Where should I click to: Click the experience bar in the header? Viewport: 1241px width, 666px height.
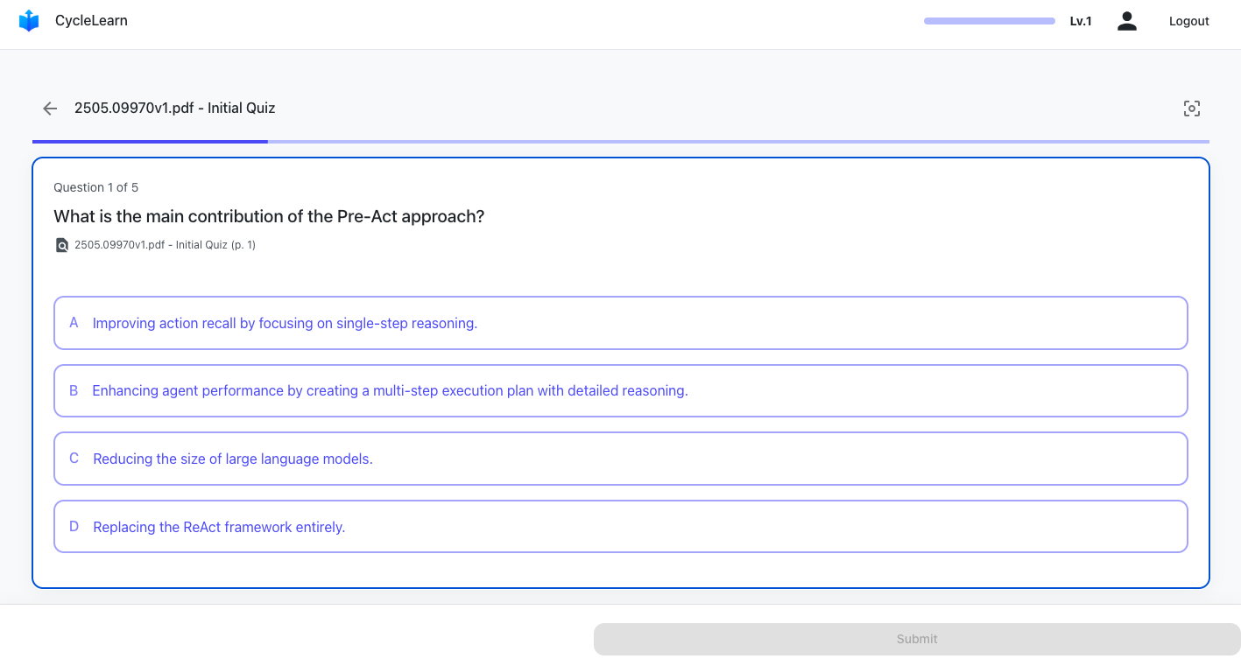[x=989, y=21]
